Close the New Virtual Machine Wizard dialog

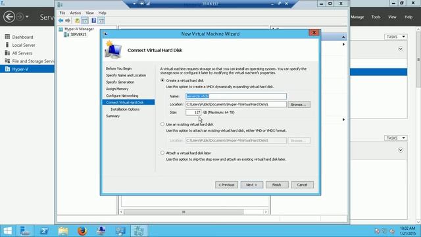coord(314,32)
